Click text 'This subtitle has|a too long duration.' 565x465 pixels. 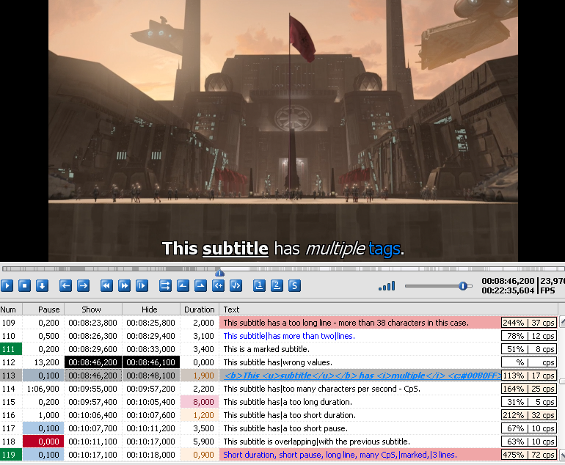pos(288,402)
